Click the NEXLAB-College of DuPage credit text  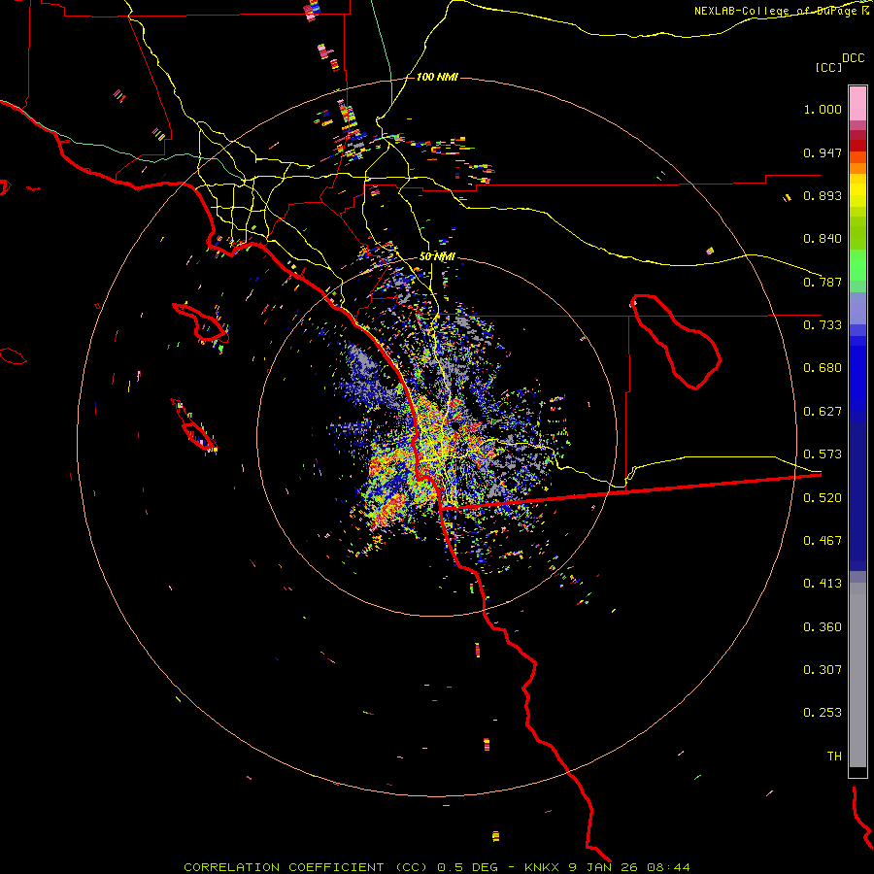[776, 11]
